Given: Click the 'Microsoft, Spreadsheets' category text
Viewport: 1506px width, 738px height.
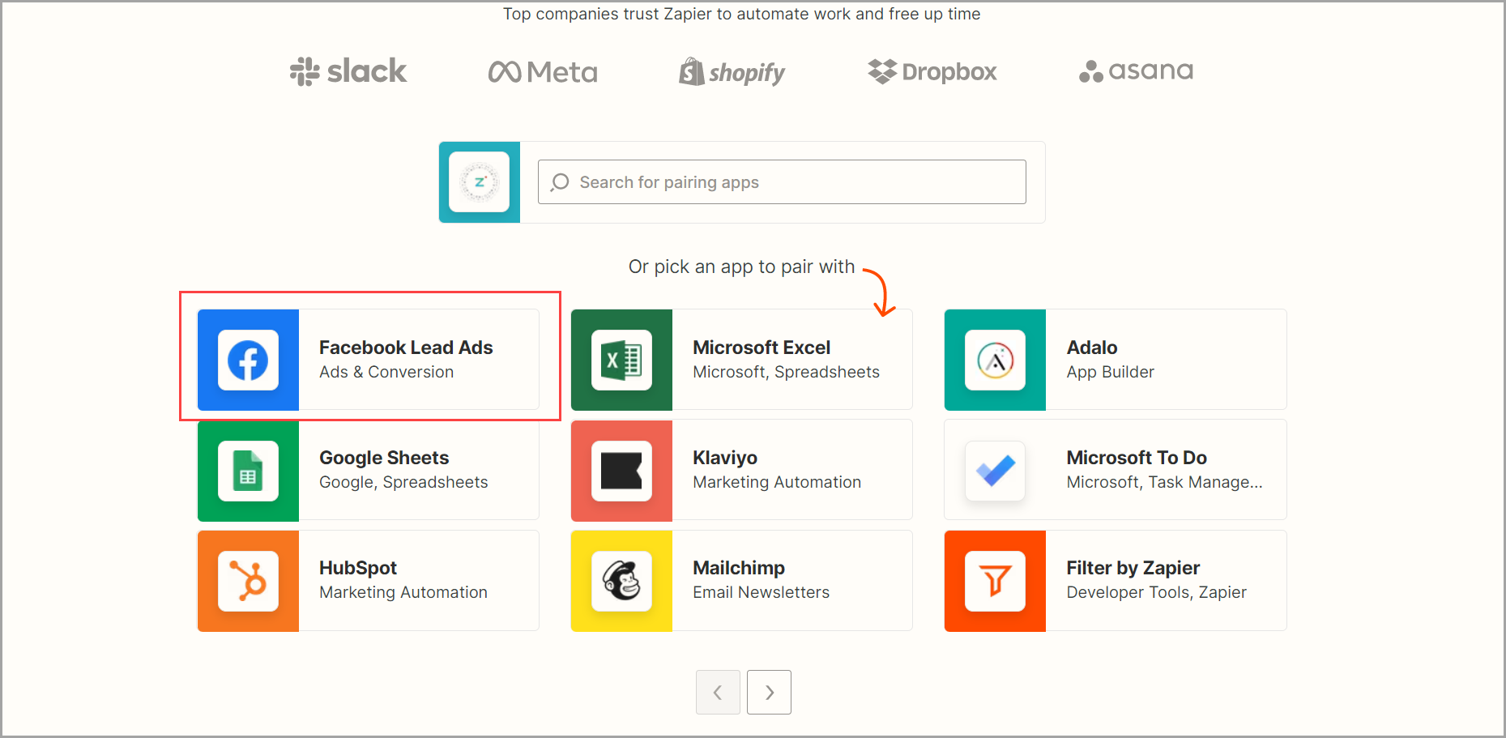Looking at the screenshot, I should click(x=786, y=372).
